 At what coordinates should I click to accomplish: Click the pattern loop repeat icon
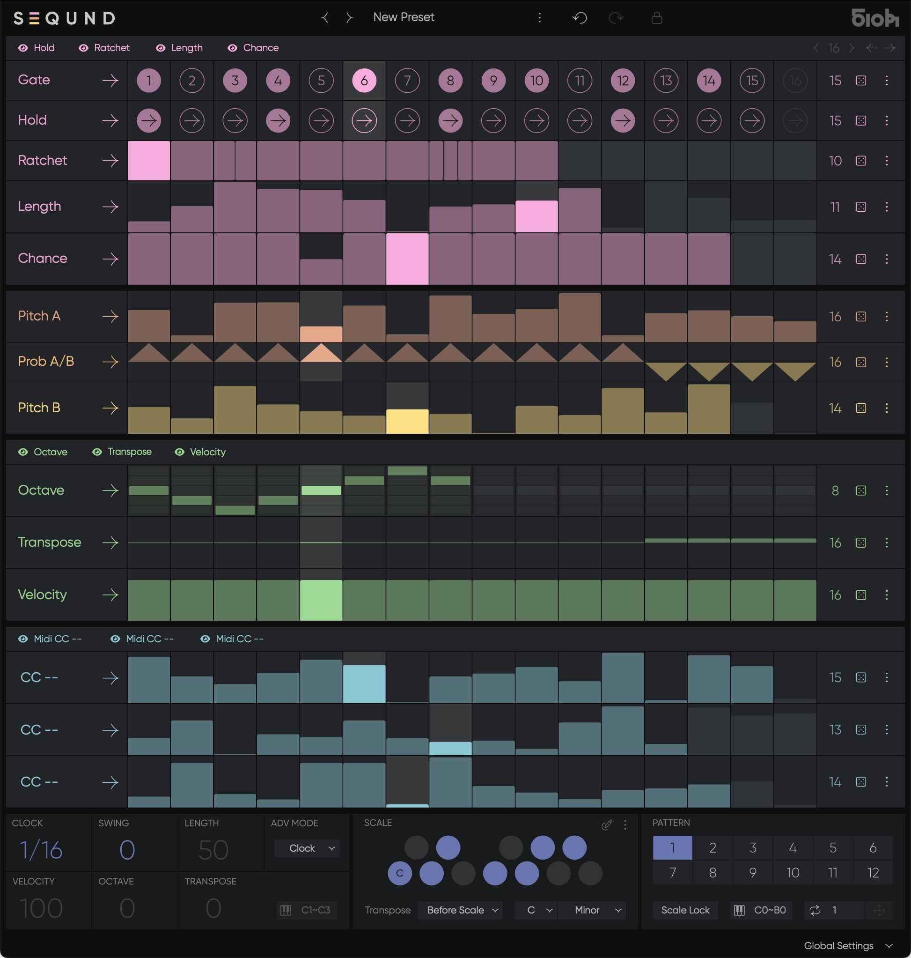pyautogui.click(x=815, y=910)
